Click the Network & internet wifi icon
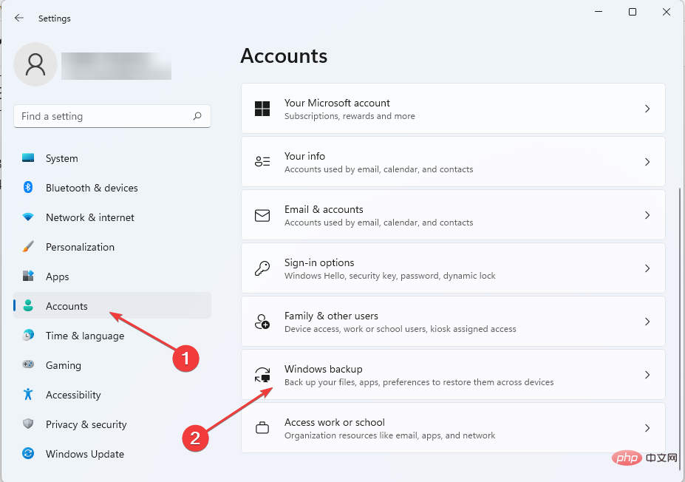This screenshot has height=482, width=685. tap(28, 217)
